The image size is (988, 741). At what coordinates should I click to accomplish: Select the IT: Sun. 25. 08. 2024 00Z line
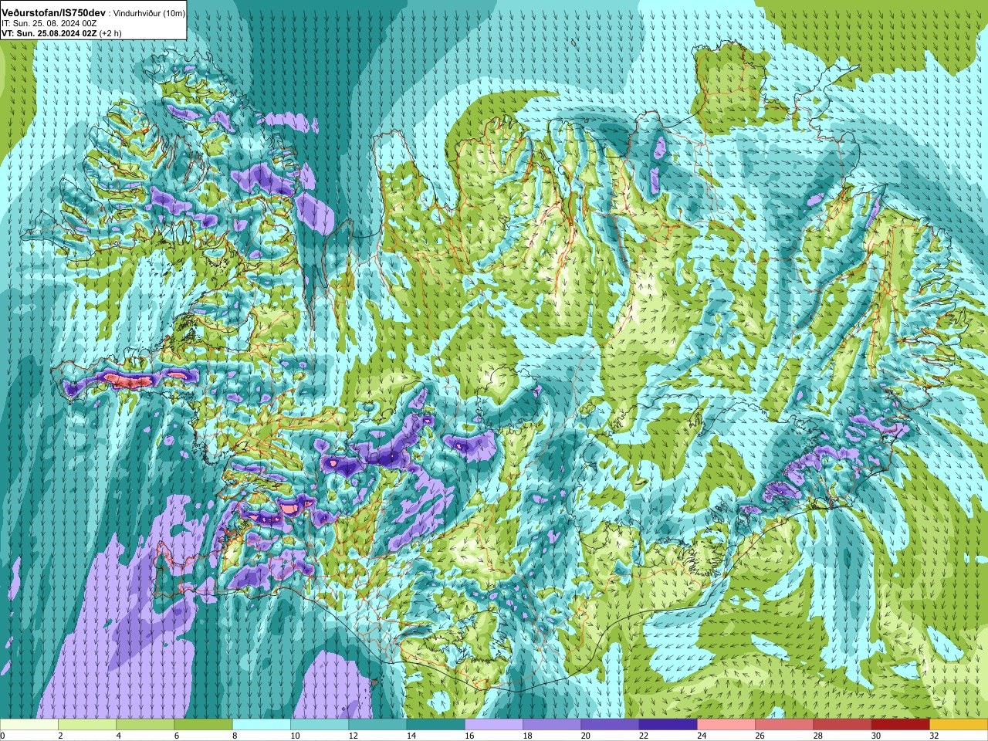click(49, 24)
